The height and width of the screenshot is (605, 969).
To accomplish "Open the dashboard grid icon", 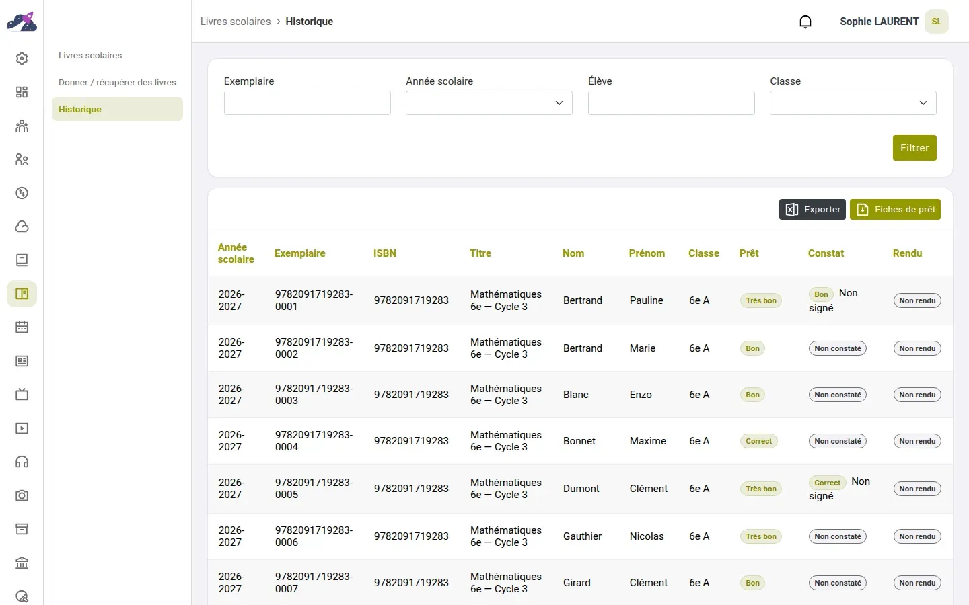I will coord(22,92).
